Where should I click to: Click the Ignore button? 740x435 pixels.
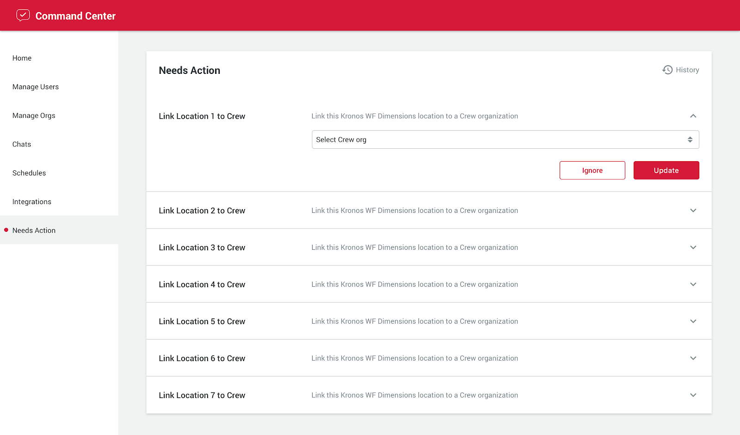[x=592, y=170]
